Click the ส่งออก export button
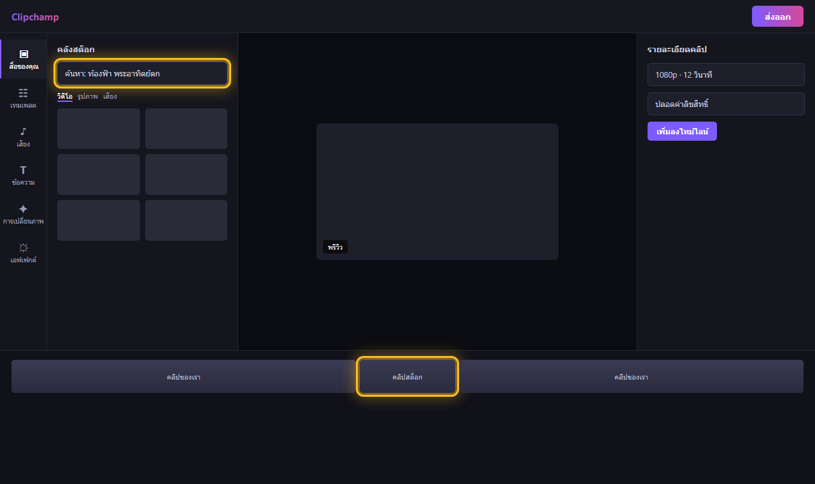 coord(777,17)
